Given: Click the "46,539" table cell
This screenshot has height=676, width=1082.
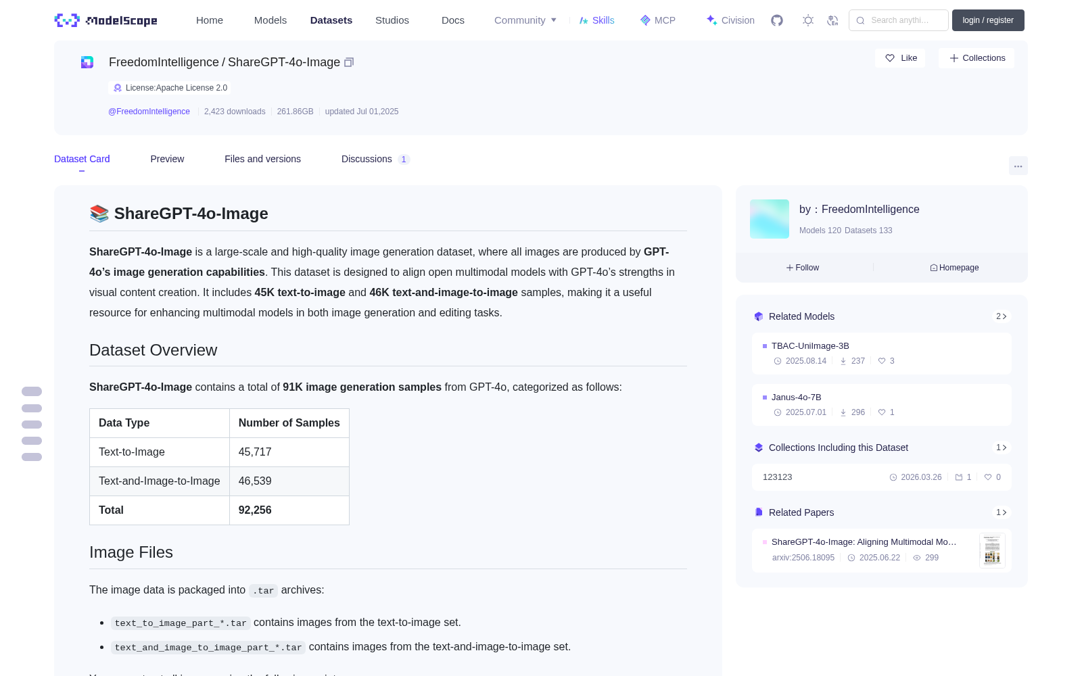Looking at the screenshot, I should [289, 481].
